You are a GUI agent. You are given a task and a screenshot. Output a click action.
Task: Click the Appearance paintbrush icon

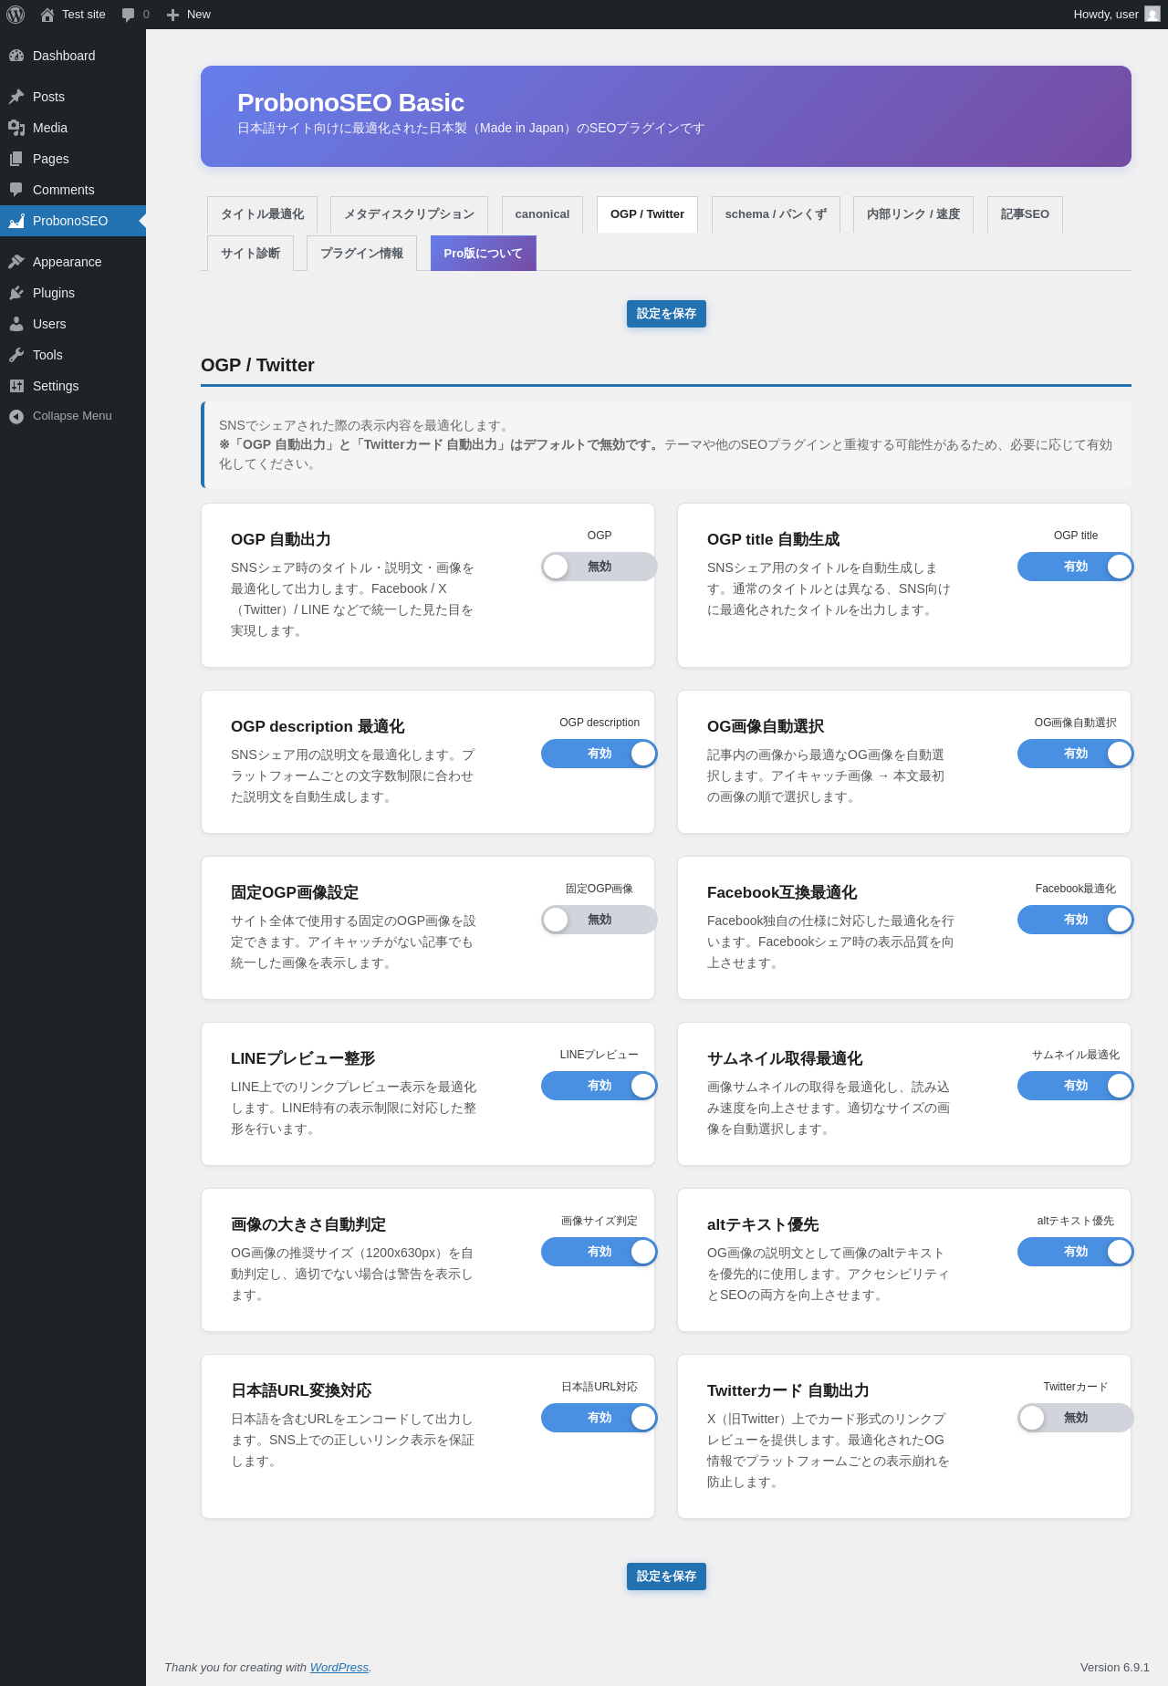pos(16,262)
